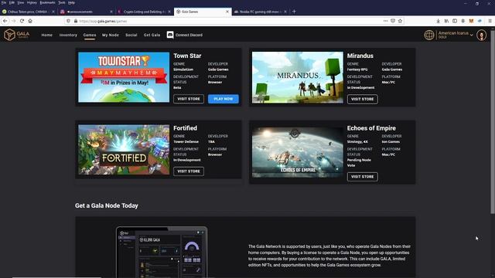Click the Get a Gala Node Today heading
495x278 pixels.
click(107, 205)
